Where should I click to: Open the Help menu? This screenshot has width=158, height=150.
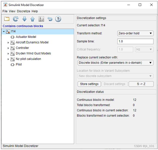click(35, 11)
